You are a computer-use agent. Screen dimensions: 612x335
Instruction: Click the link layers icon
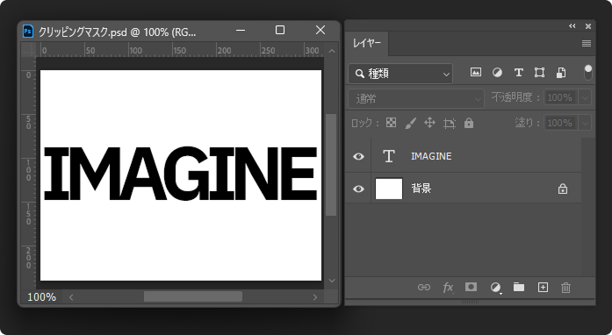coord(424,288)
